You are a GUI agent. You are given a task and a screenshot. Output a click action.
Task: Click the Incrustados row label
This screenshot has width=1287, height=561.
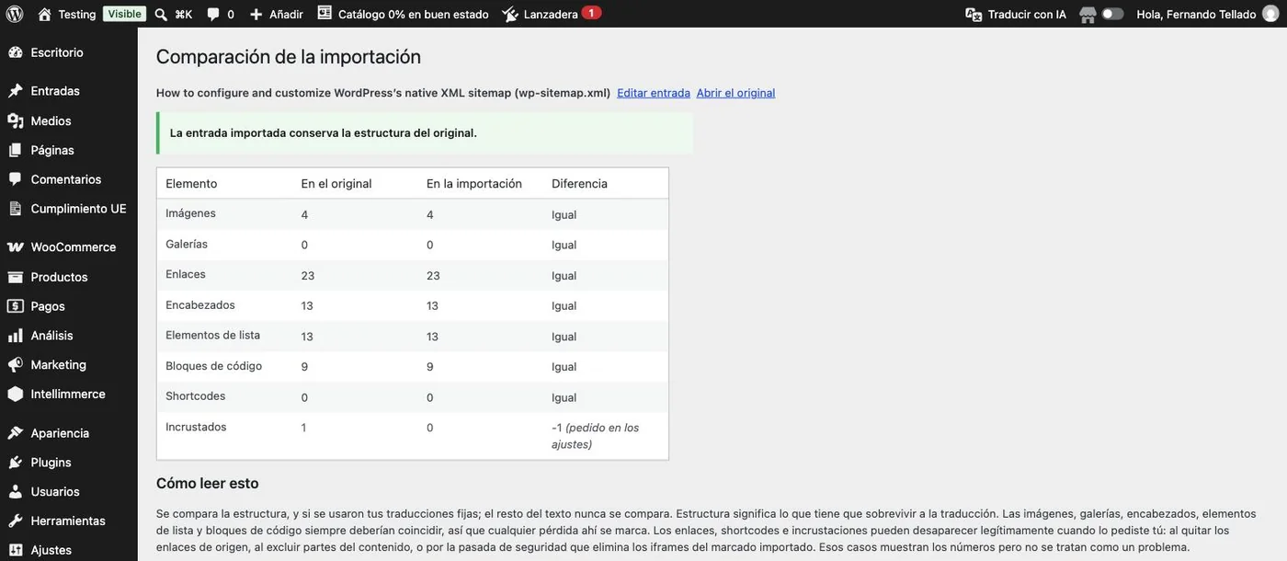pos(196,427)
